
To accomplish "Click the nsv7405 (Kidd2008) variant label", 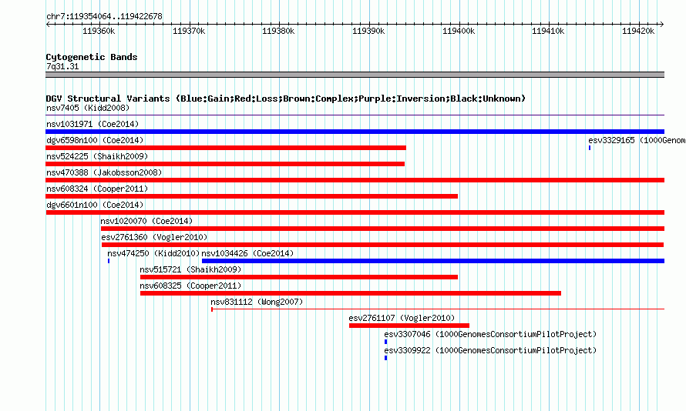I will click(x=88, y=108).
